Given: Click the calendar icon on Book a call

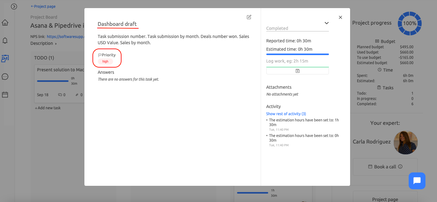Looking at the screenshot, I should [370, 167].
